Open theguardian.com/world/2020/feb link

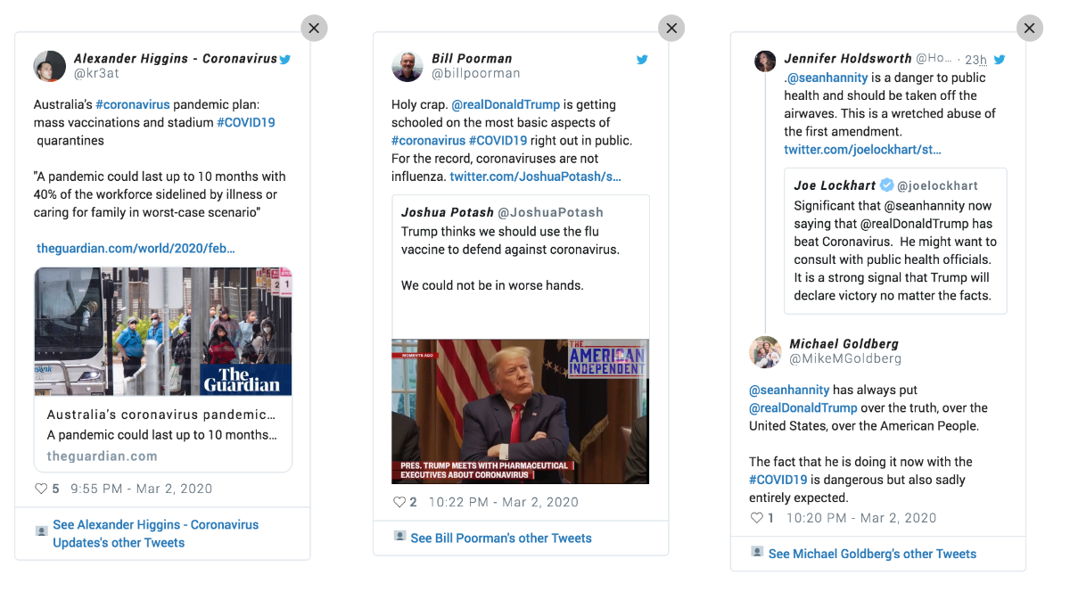click(136, 248)
